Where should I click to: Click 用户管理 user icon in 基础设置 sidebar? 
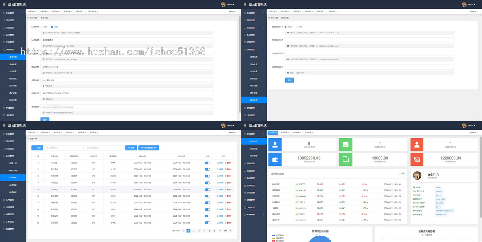(4, 20)
